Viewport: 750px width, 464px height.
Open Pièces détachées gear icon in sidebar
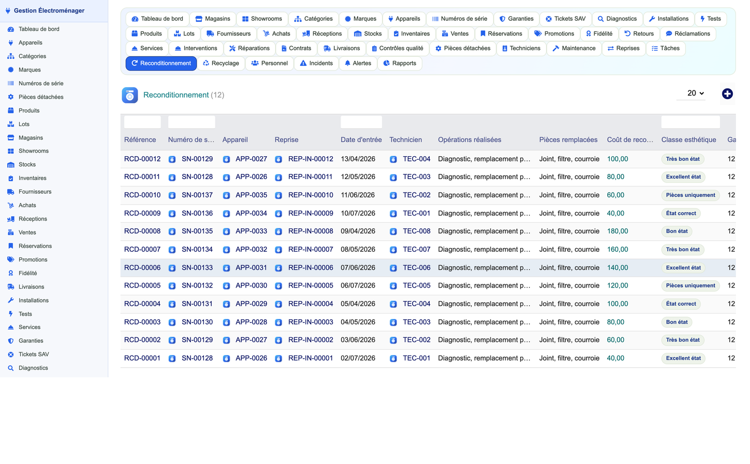pos(10,97)
